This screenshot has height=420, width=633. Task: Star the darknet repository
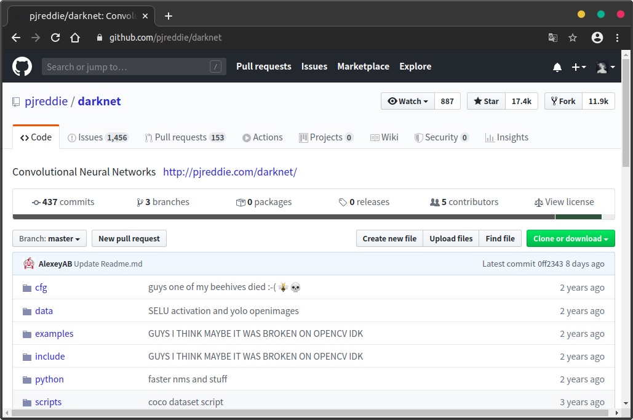(x=487, y=101)
